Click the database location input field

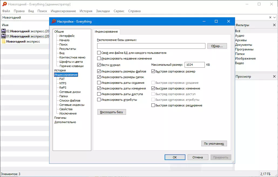click(151, 46)
